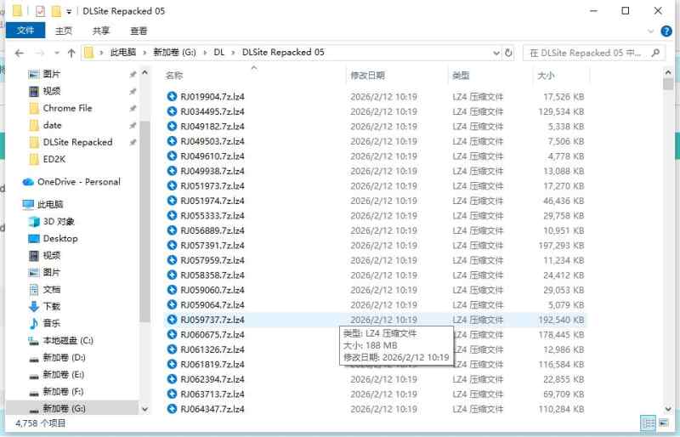Expand the ribbon with the chevron
This screenshot has height=437, width=680.
(650, 31)
